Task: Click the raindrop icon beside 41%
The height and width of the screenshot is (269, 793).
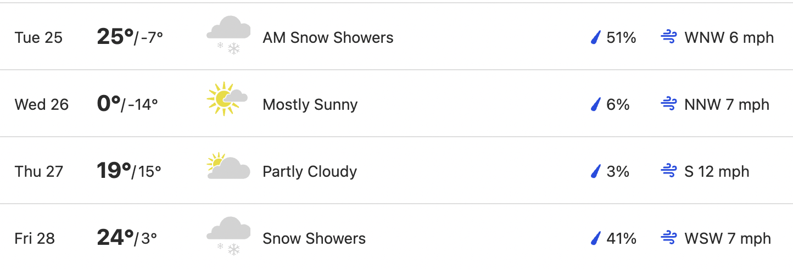Action: pyautogui.click(x=596, y=239)
